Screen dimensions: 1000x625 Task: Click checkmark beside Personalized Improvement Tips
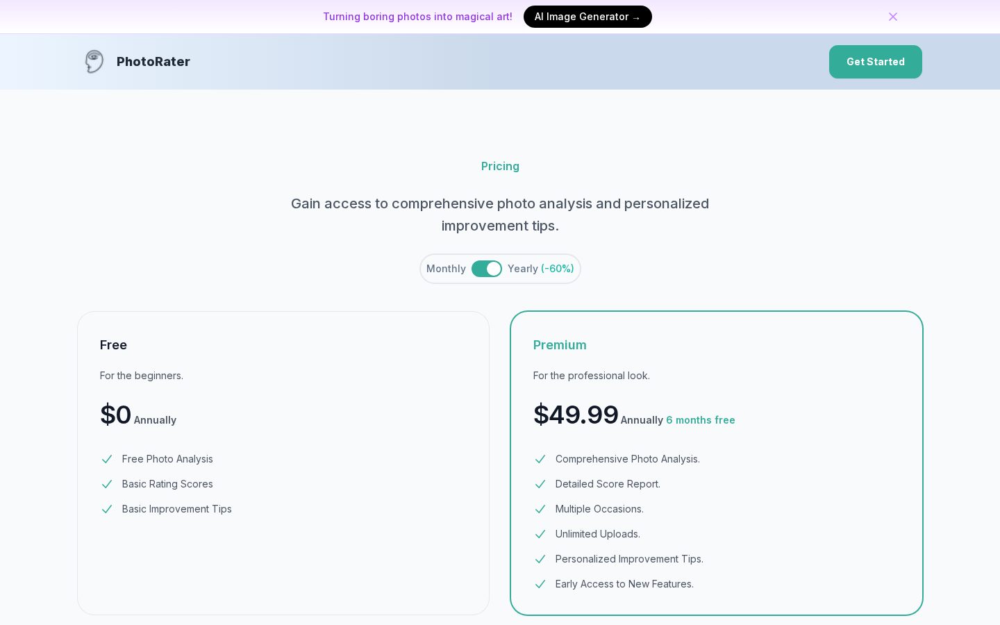[540, 559]
